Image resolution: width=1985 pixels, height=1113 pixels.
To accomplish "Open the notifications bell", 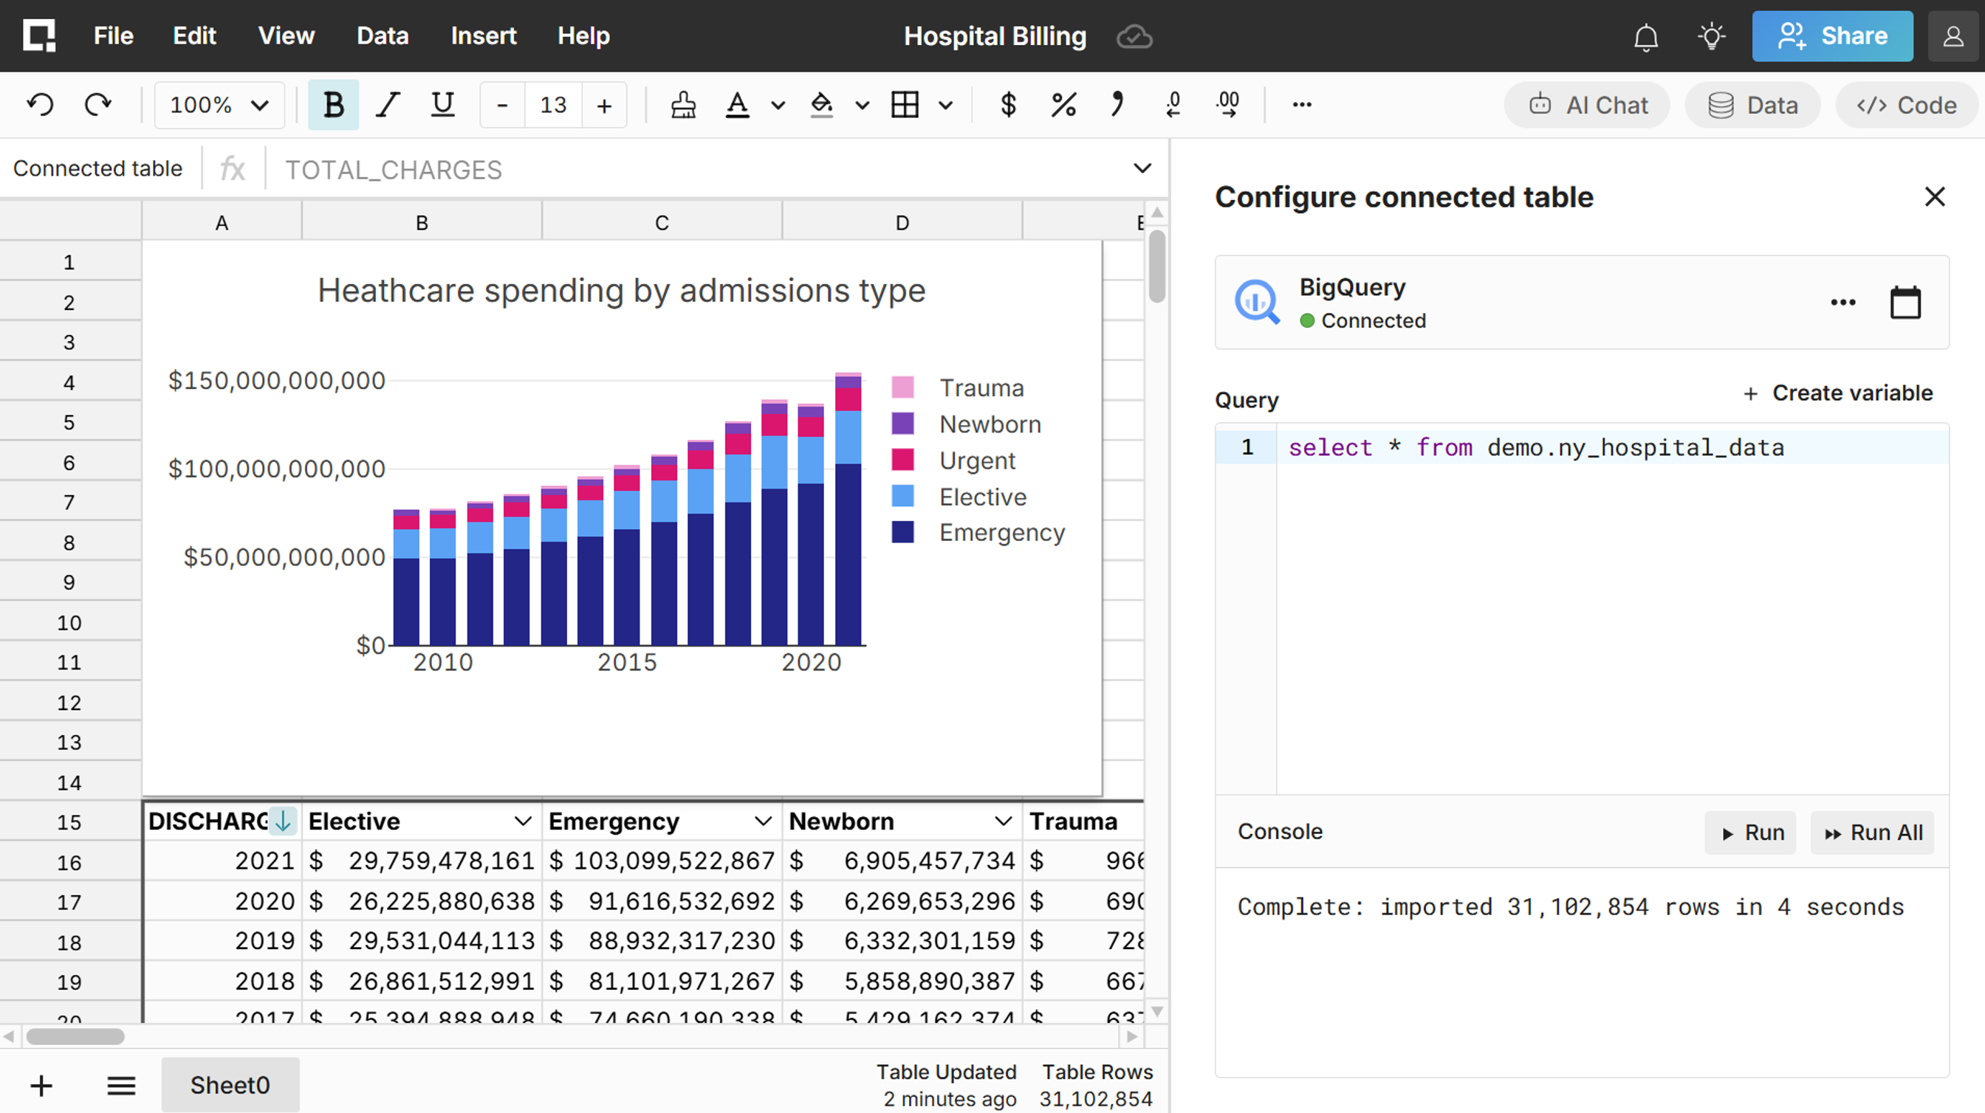I will tap(1645, 36).
